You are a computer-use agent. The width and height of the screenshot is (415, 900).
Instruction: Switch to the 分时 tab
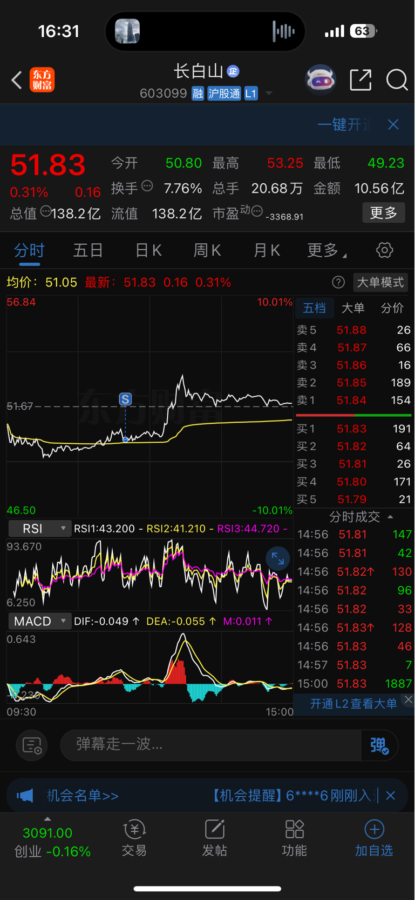[29, 250]
